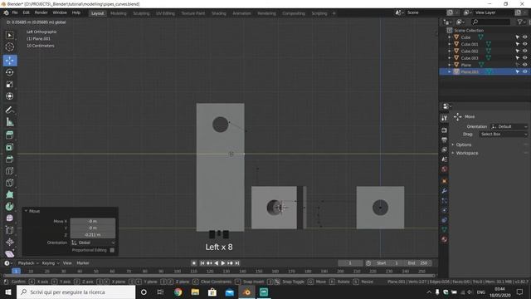Collapse the Move operator panel
Image resolution: width=531 pixels, height=299 pixels.
point(26,211)
